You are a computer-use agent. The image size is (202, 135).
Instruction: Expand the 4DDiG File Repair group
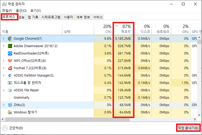pyautogui.click(x=3, y=90)
